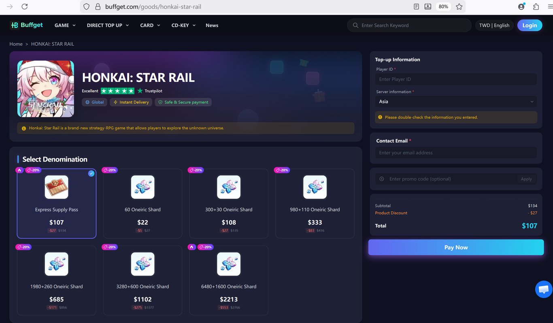Expand the DIRECT TOP UP menu
The image size is (553, 323).
pyautogui.click(x=108, y=25)
